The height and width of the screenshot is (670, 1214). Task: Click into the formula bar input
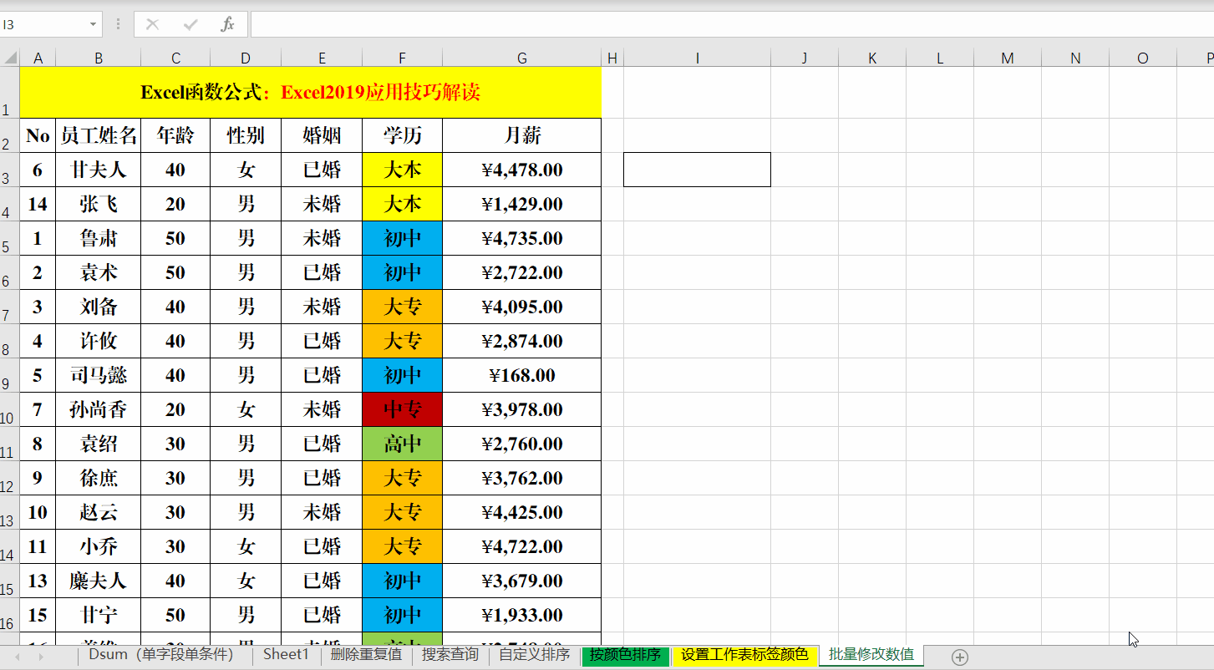[x=727, y=24]
